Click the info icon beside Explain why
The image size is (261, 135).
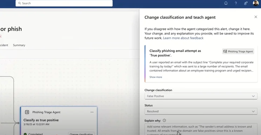(164, 120)
